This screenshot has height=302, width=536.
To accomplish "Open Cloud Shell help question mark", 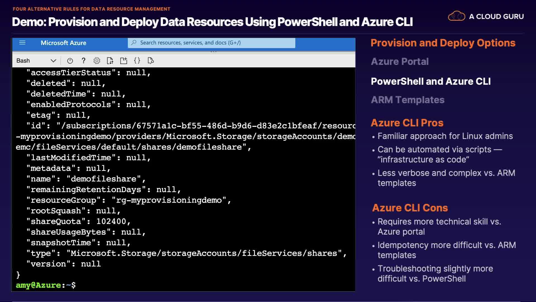I will pos(83,61).
